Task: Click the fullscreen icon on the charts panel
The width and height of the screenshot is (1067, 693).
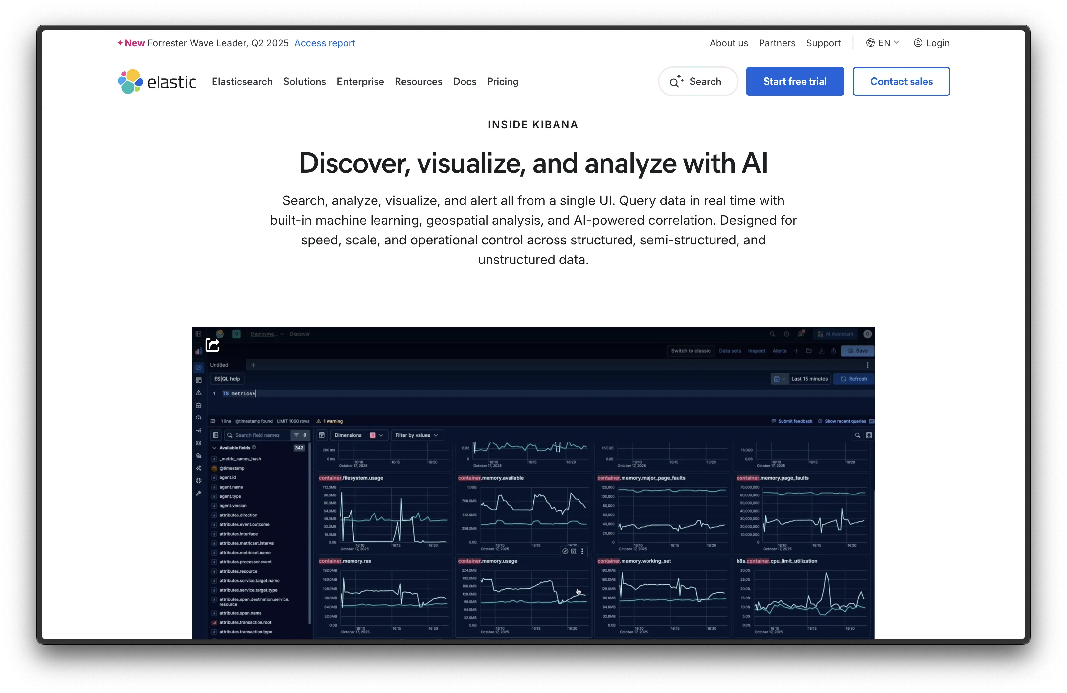Action: tap(869, 435)
